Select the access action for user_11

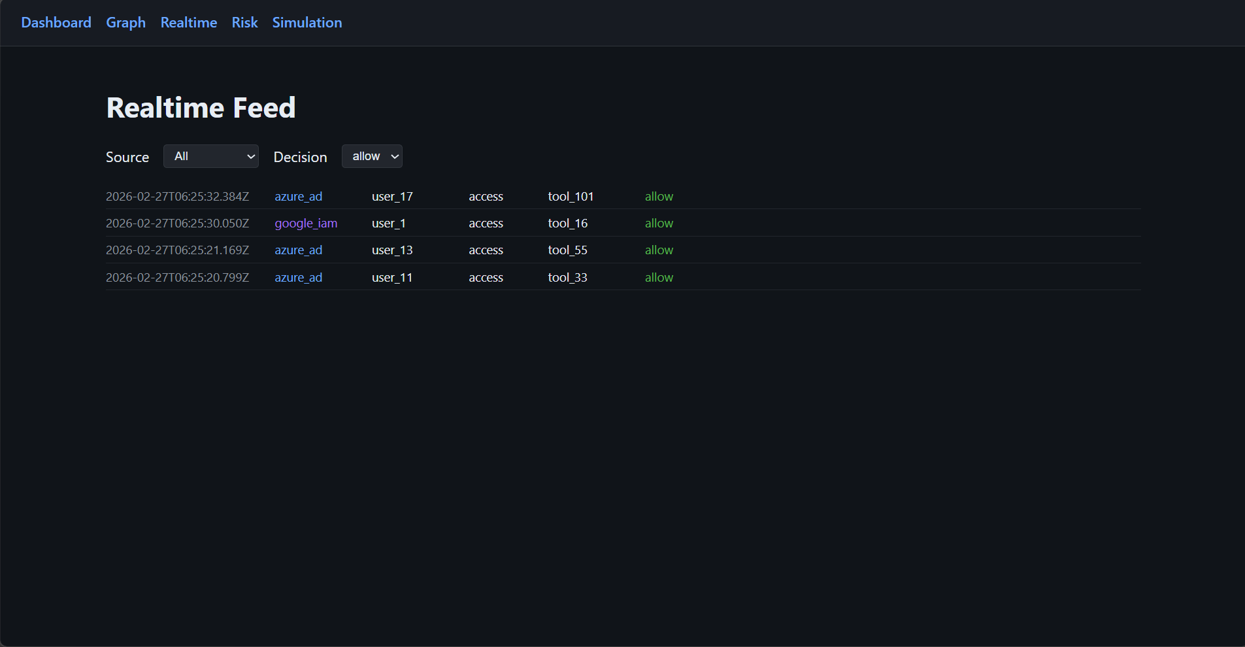(x=486, y=277)
